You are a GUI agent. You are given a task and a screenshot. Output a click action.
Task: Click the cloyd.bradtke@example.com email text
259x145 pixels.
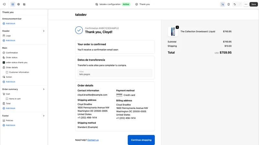pyautogui.click(x=92, y=95)
